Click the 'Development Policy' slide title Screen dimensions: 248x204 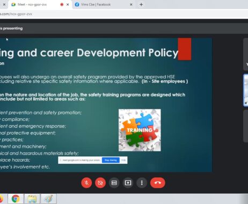(127, 53)
